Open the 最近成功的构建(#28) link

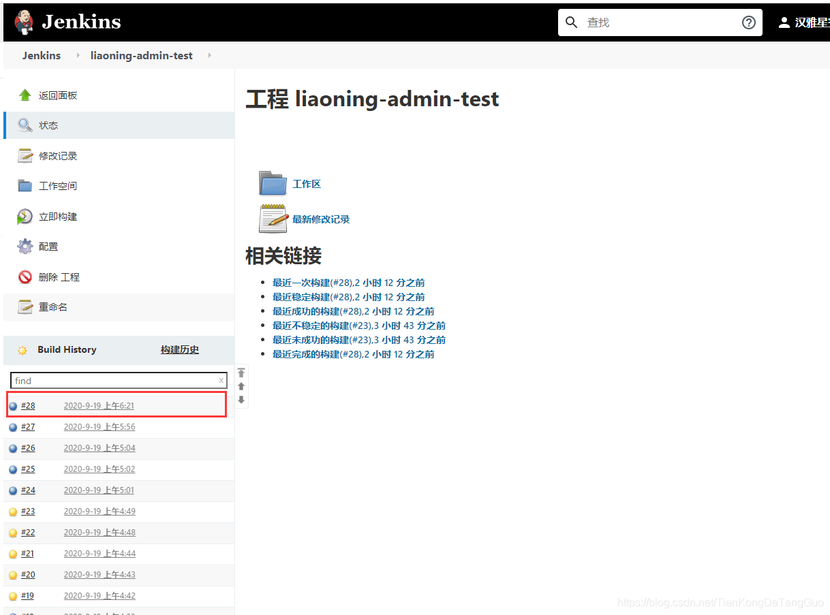coord(354,311)
